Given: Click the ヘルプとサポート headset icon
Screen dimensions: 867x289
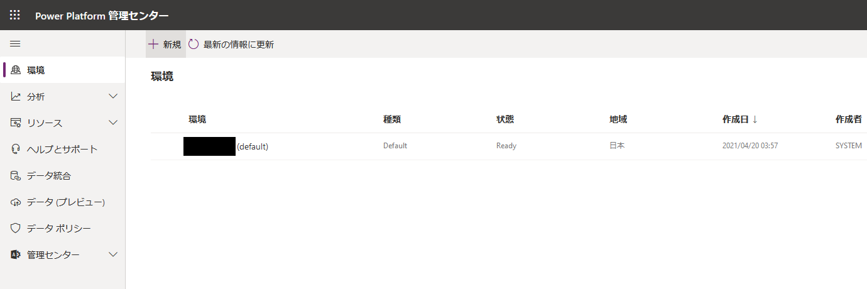Looking at the screenshot, I should (16, 150).
